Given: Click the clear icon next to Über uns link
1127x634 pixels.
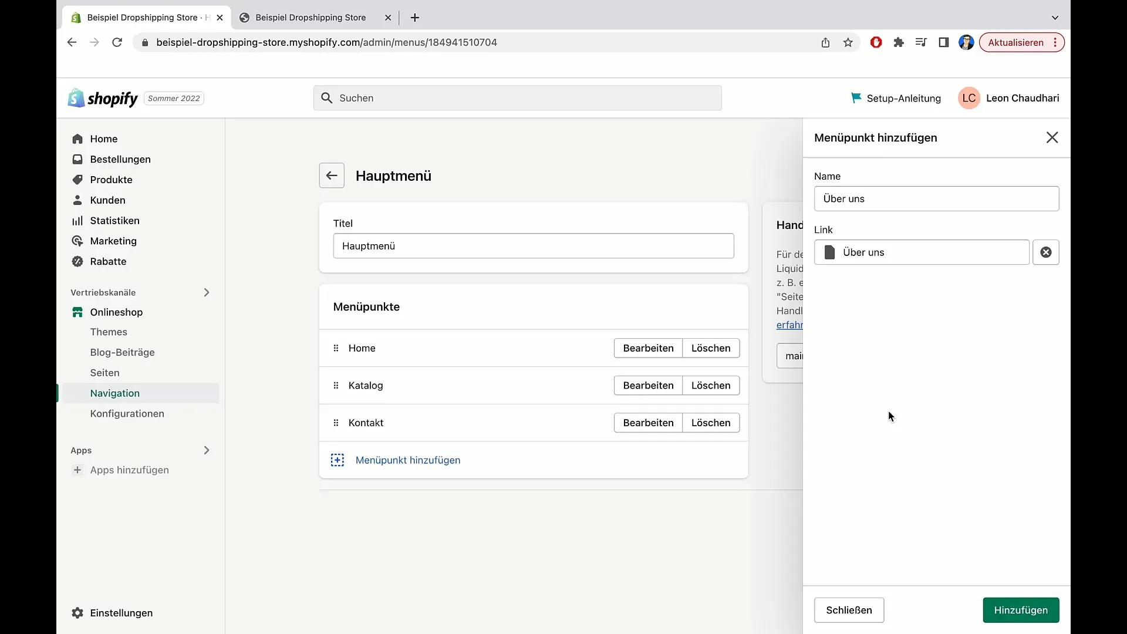Looking at the screenshot, I should click(x=1047, y=252).
